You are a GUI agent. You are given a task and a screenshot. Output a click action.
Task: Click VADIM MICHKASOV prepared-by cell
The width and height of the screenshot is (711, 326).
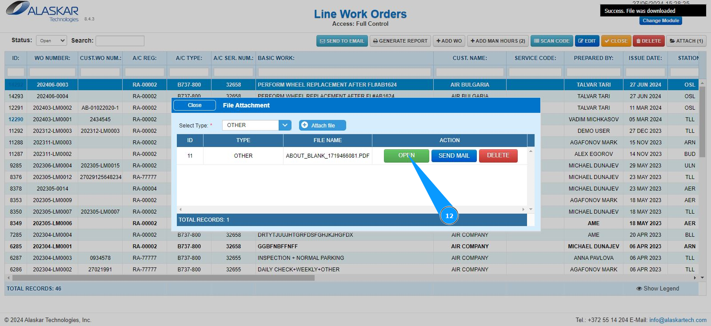pos(594,119)
